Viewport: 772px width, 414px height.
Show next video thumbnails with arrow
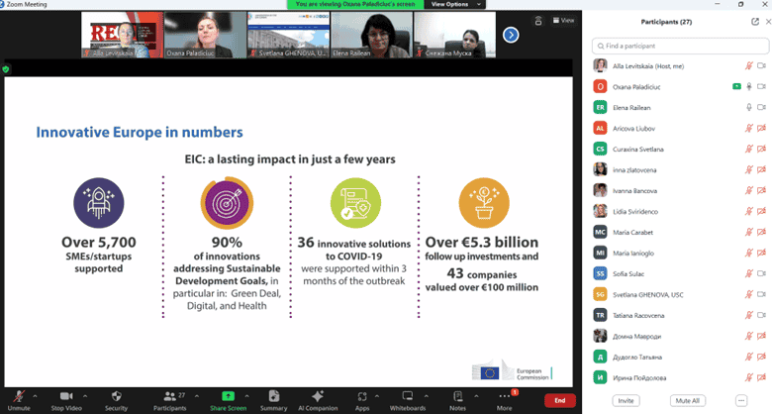(511, 35)
